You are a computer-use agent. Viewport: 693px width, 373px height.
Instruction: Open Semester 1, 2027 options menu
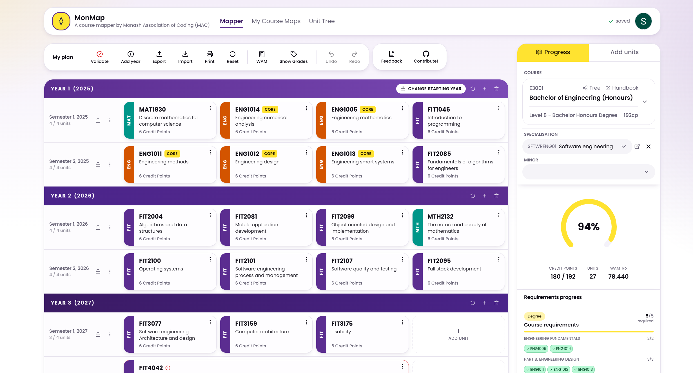point(110,334)
